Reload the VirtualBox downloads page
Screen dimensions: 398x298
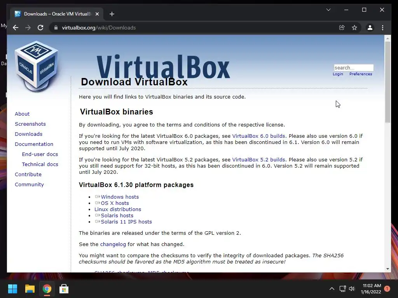point(40,28)
